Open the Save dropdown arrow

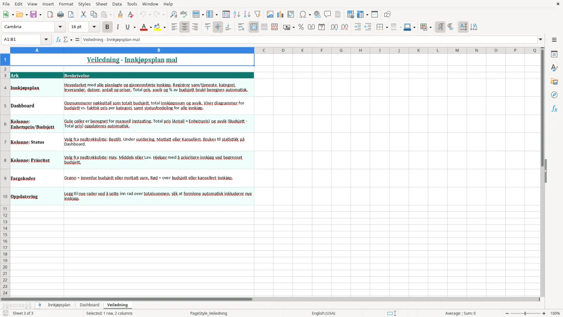point(40,15)
